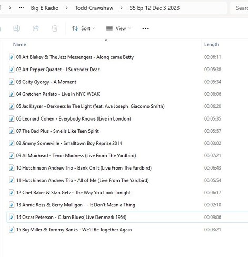Viewport: 248px width, 257px height.
Task: Select file '14 Oscar Peterson - C Jam Blues'
Action: point(72,217)
